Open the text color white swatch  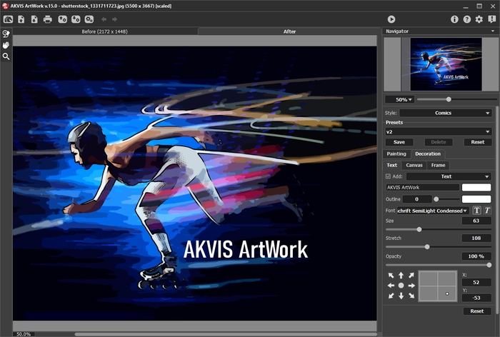pyautogui.click(x=476, y=188)
